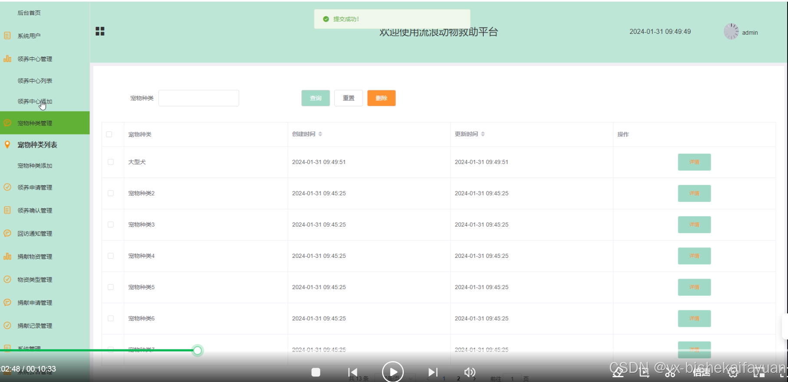Open 详情 for the 宠物种类2 row
This screenshot has height=382, width=788.
[694, 193]
